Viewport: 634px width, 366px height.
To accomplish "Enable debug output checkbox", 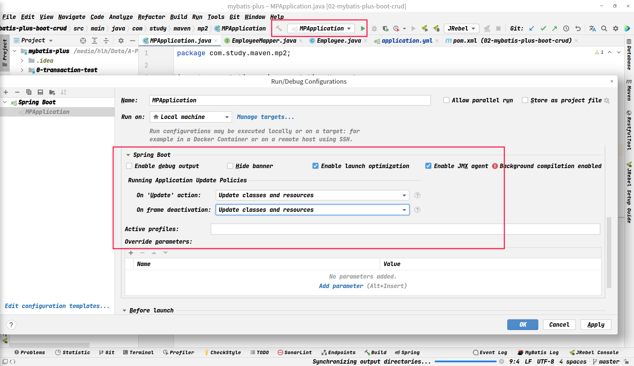I will 129,166.
